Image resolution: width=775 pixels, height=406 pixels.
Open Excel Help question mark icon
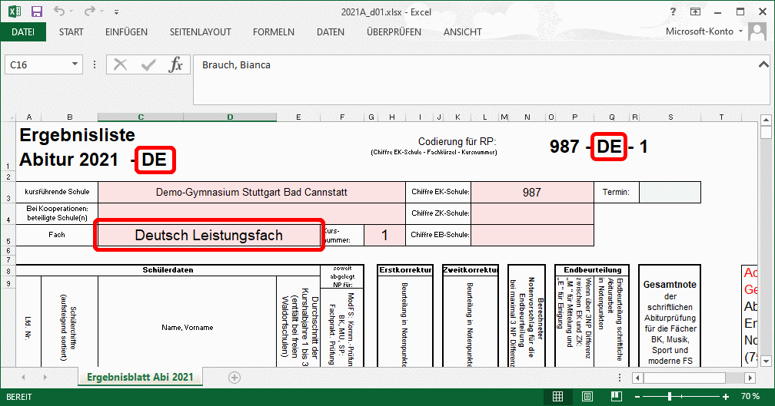pos(674,12)
